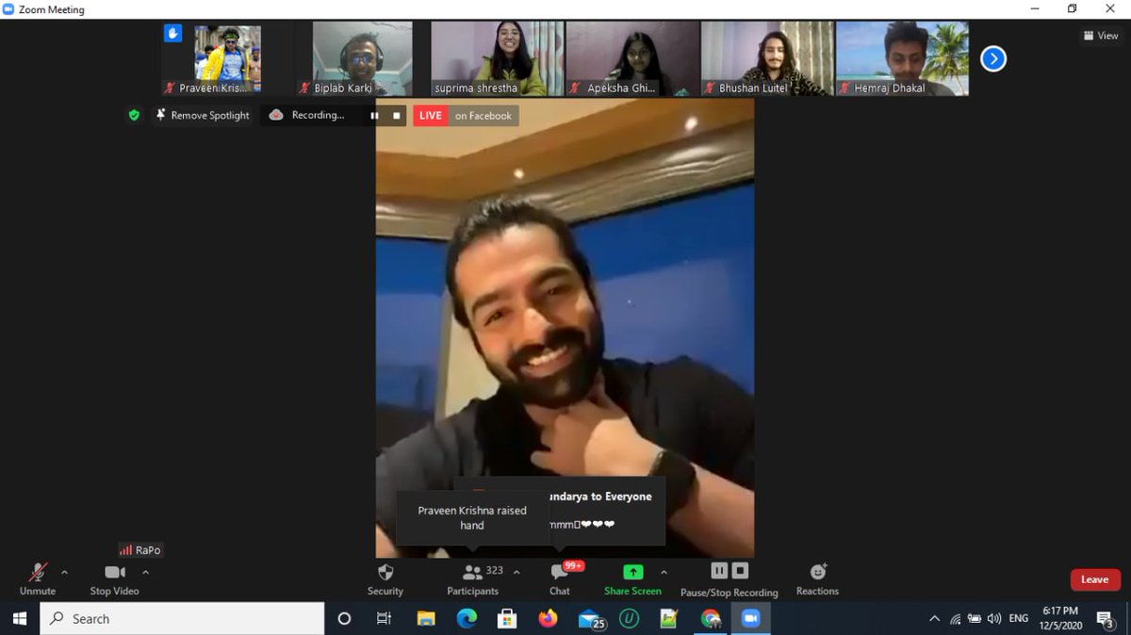Expand the Share Screen options chevron
The width and height of the screenshot is (1131, 635).
[664, 573]
